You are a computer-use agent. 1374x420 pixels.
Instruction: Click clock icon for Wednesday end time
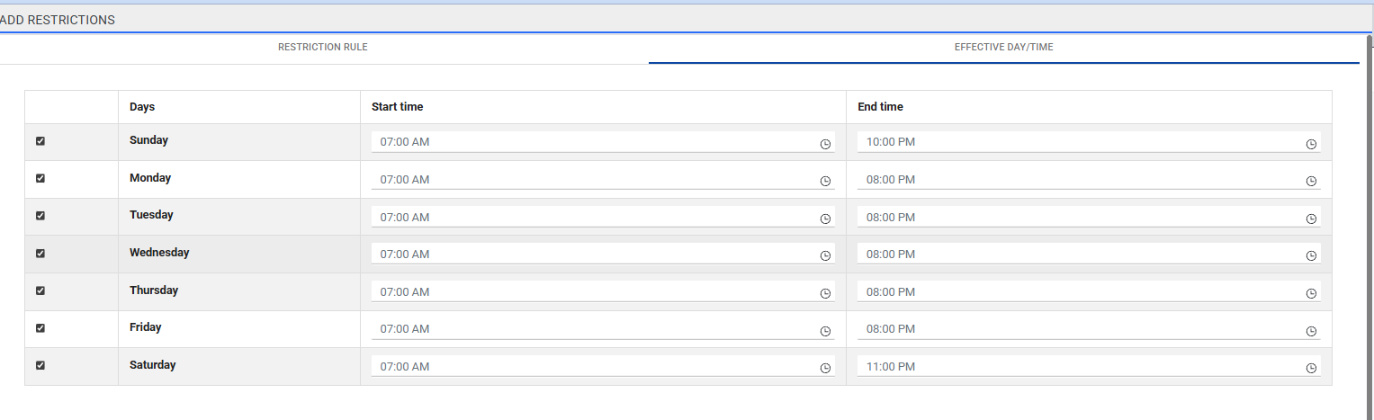[1311, 256]
